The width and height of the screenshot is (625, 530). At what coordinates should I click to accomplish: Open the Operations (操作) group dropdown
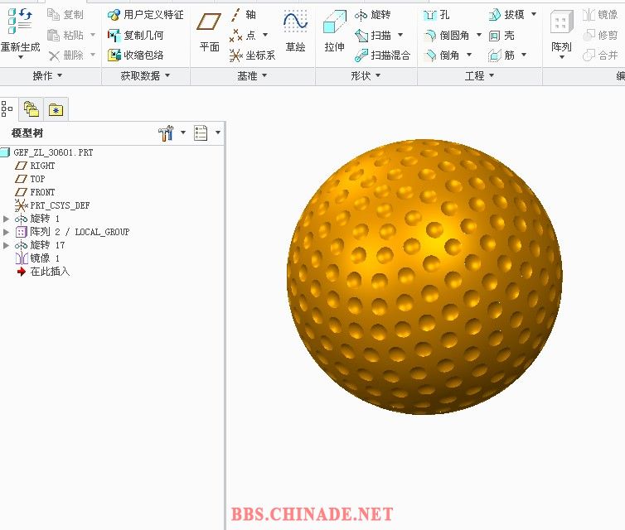[47, 75]
